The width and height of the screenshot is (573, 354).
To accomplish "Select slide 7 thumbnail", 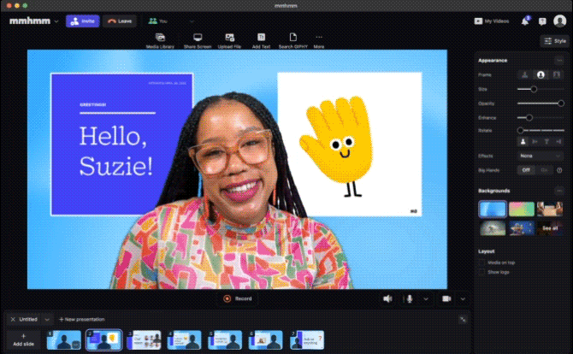I will pyautogui.click(x=307, y=340).
